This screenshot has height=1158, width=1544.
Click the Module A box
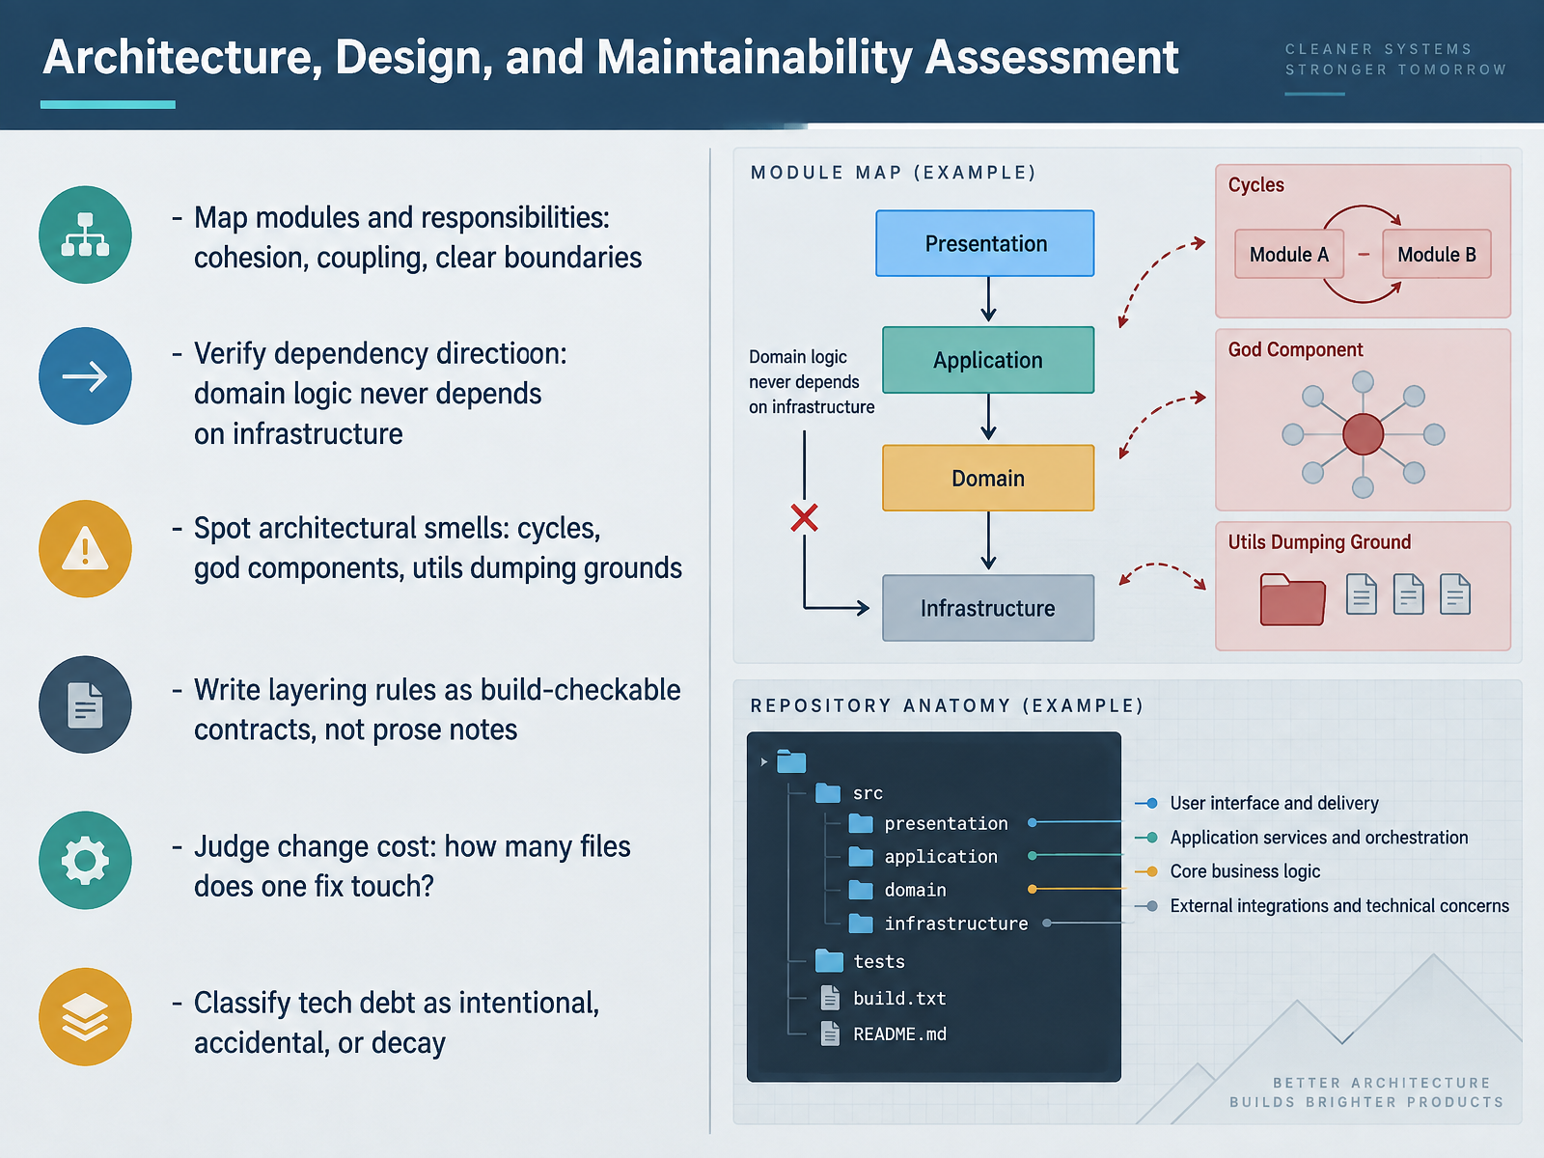pyautogui.click(x=1289, y=254)
